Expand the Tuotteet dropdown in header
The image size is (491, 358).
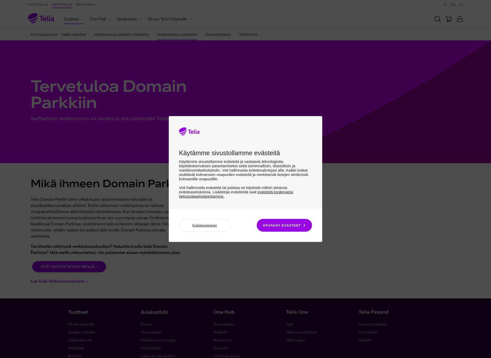73,19
